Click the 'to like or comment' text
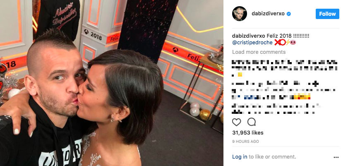This screenshot has height=166, width=348. (272, 156)
